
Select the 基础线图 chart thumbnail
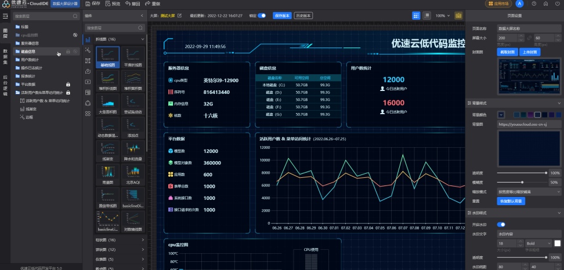pos(108,57)
